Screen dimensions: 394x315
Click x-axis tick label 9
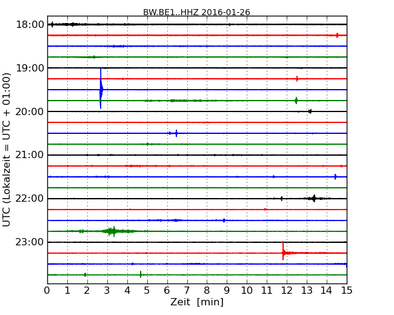(227, 290)
